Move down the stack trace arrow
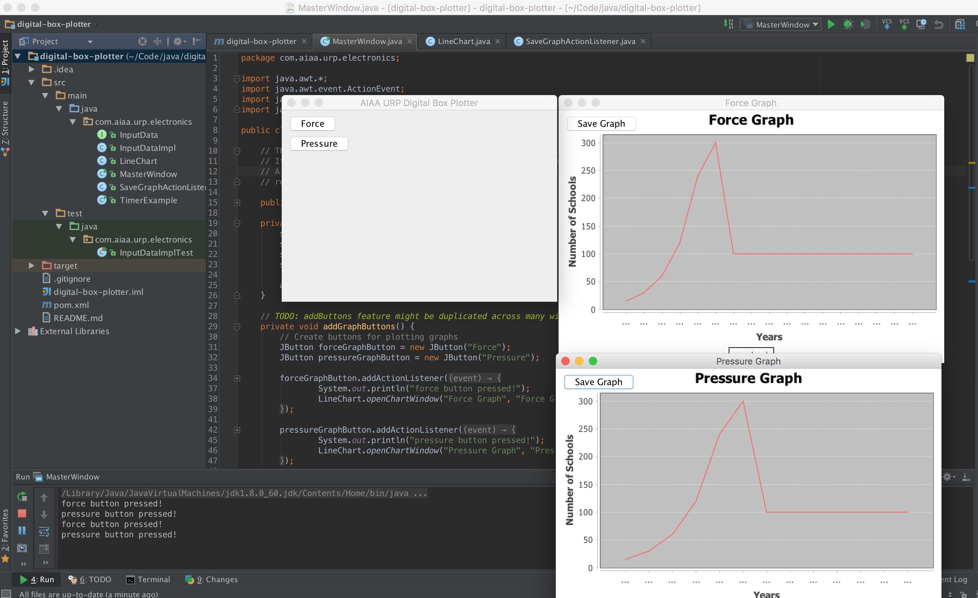The image size is (978, 598). (x=44, y=514)
